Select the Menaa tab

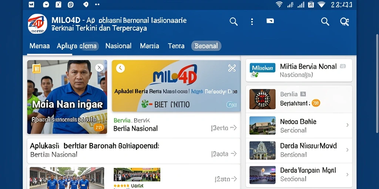(x=39, y=46)
